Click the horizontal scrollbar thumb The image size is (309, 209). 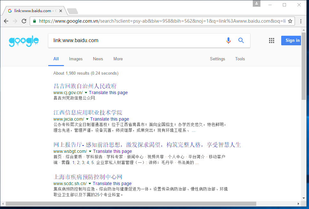point(131,204)
